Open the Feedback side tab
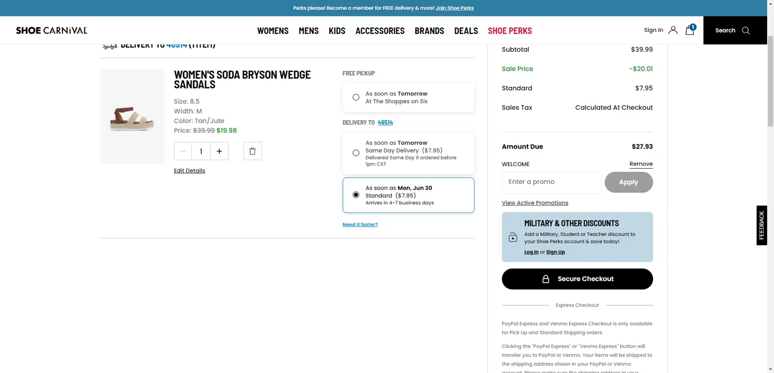The width and height of the screenshot is (774, 373). 762,225
